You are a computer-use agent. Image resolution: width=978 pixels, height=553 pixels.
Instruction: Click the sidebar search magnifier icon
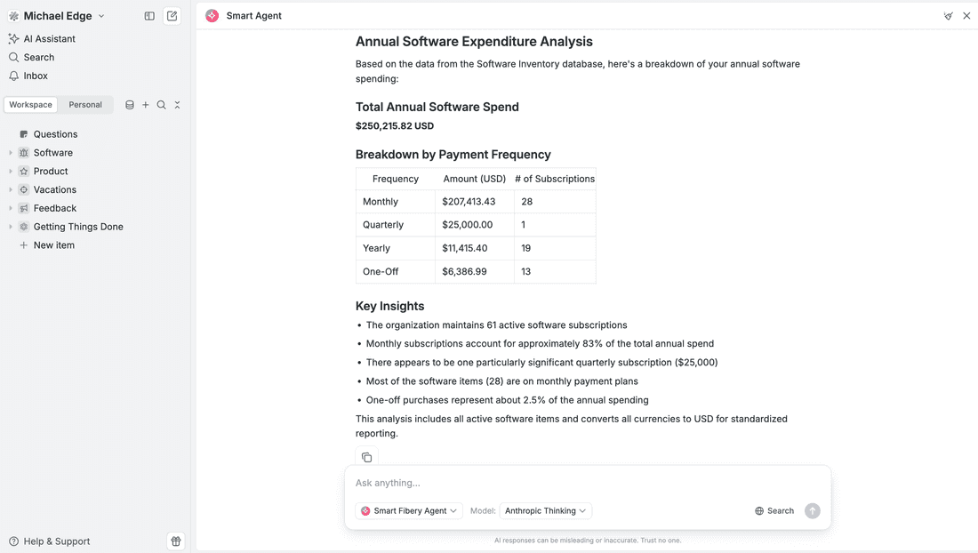coord(161,105)
